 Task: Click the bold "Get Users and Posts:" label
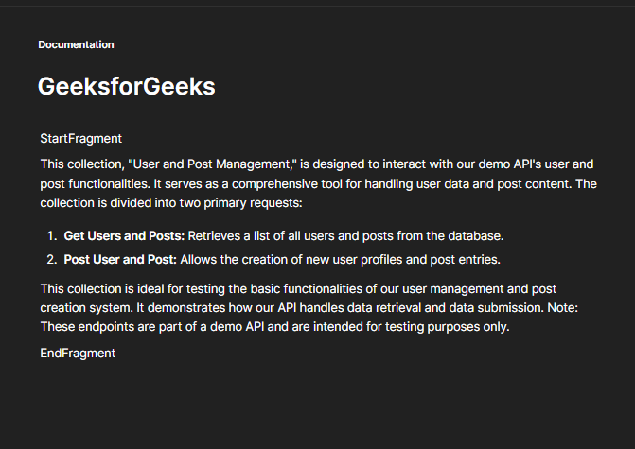(x=124, y=235)
